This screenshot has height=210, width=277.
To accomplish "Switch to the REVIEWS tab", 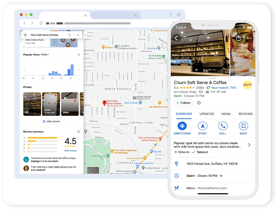I will [x=245, y=114].
